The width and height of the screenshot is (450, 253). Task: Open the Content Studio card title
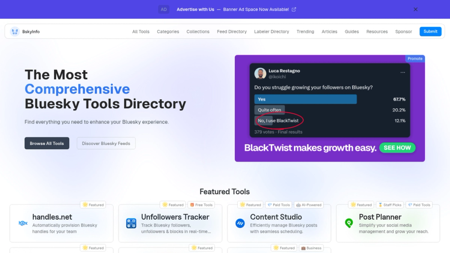pos(276,217)
